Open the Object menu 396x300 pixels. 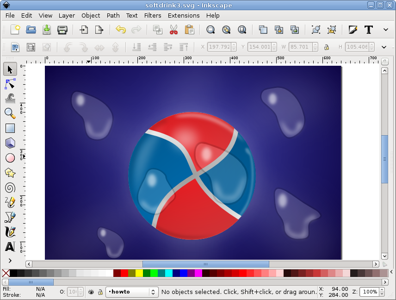91,15
